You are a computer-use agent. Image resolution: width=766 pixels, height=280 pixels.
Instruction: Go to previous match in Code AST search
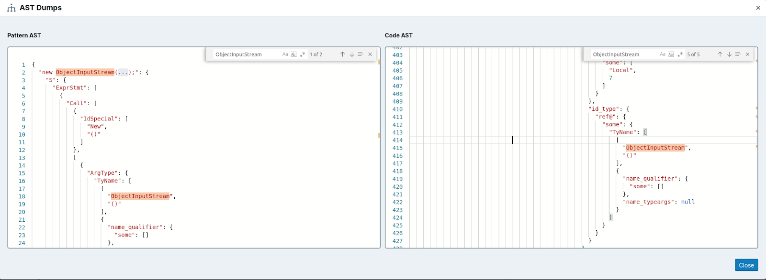point(720,54)
